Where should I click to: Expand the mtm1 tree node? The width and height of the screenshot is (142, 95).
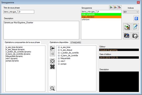[x=59, y=61]
